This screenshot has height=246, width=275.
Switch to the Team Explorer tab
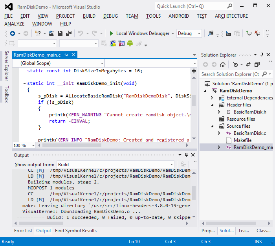click(x=244, y=231)
